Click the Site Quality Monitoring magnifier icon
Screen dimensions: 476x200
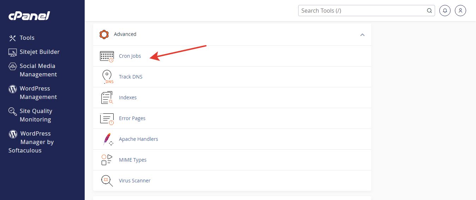tap(13, 112)
